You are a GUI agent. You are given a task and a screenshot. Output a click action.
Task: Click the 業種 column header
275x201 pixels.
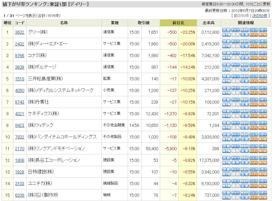[115, 23]
